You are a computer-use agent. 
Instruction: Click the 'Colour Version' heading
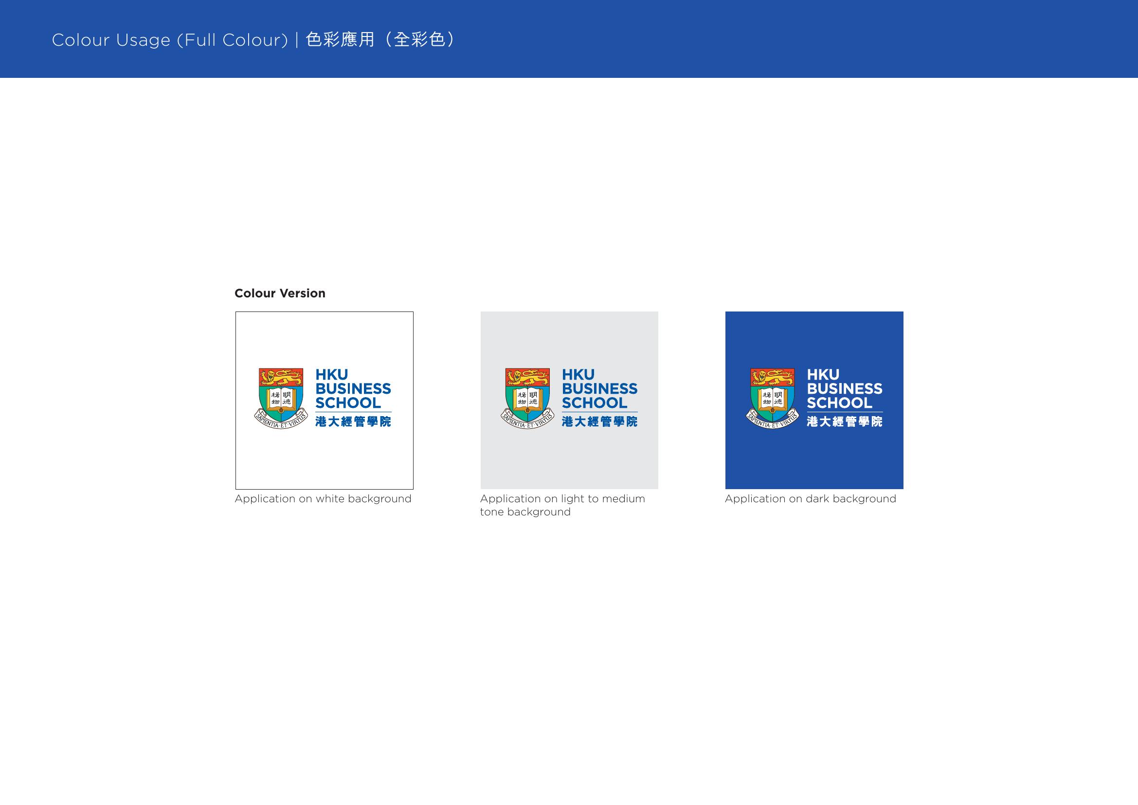click(280, 293)
